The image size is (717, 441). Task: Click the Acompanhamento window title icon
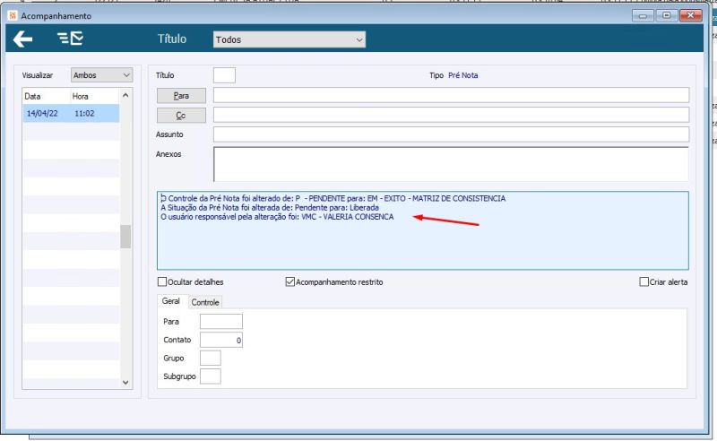pos(13,15)
